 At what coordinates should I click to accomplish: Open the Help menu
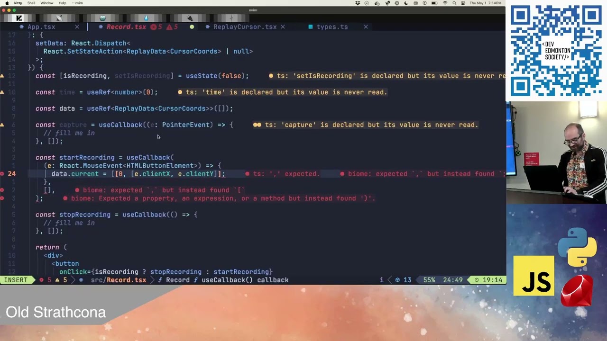[62, 3]
